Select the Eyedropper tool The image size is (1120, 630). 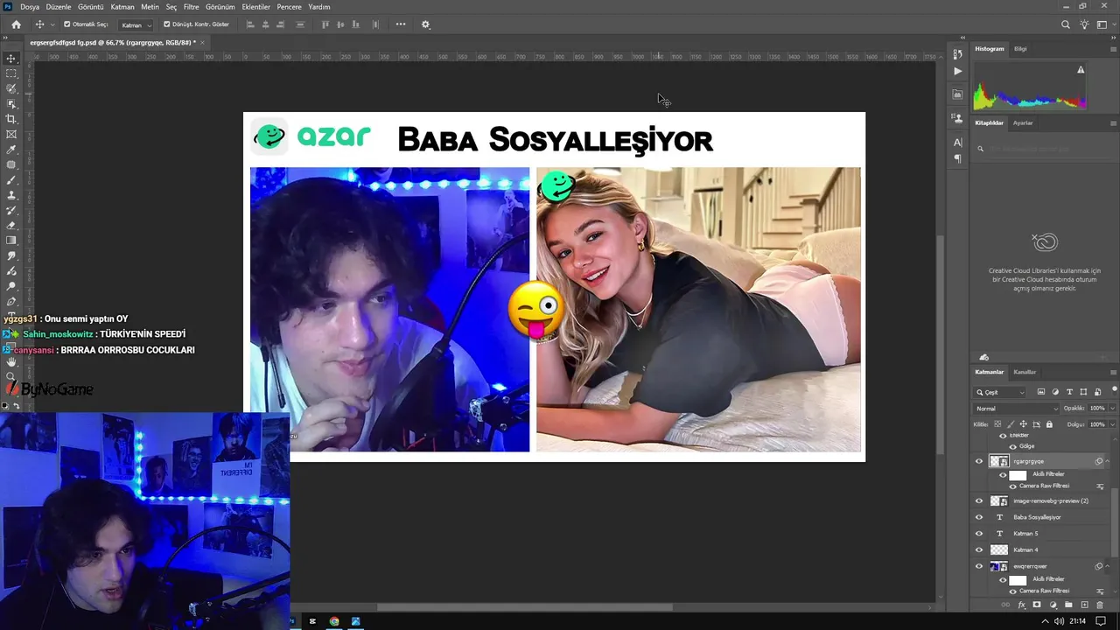[11, 150]
